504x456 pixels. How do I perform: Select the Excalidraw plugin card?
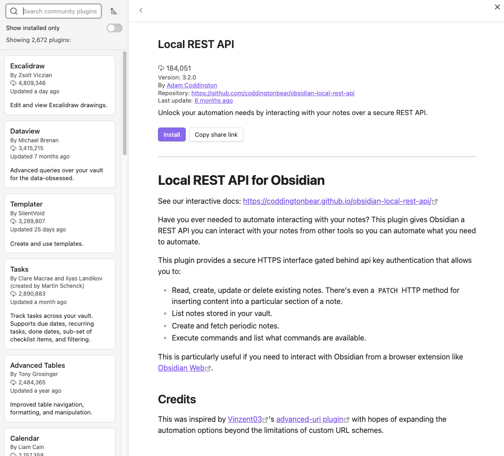pos(60,85)
